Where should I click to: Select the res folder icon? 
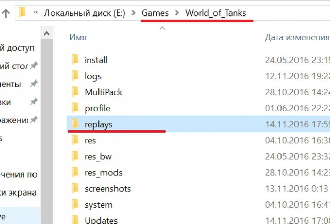click(75, 140)
